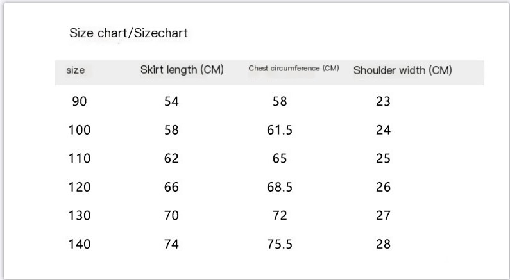Select chest circumference value 61.5
Screen dimensions: 510x280
[280, 130]
